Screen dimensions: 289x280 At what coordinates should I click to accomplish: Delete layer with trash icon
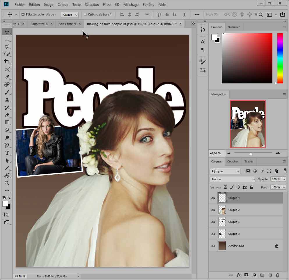tap(278, 275)
